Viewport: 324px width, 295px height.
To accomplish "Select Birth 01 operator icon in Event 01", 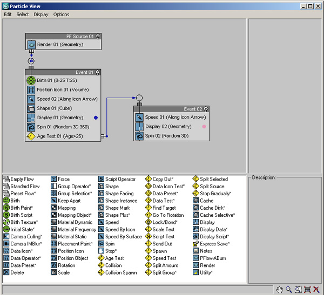I will pyautogui.click(x=31, y=80).
